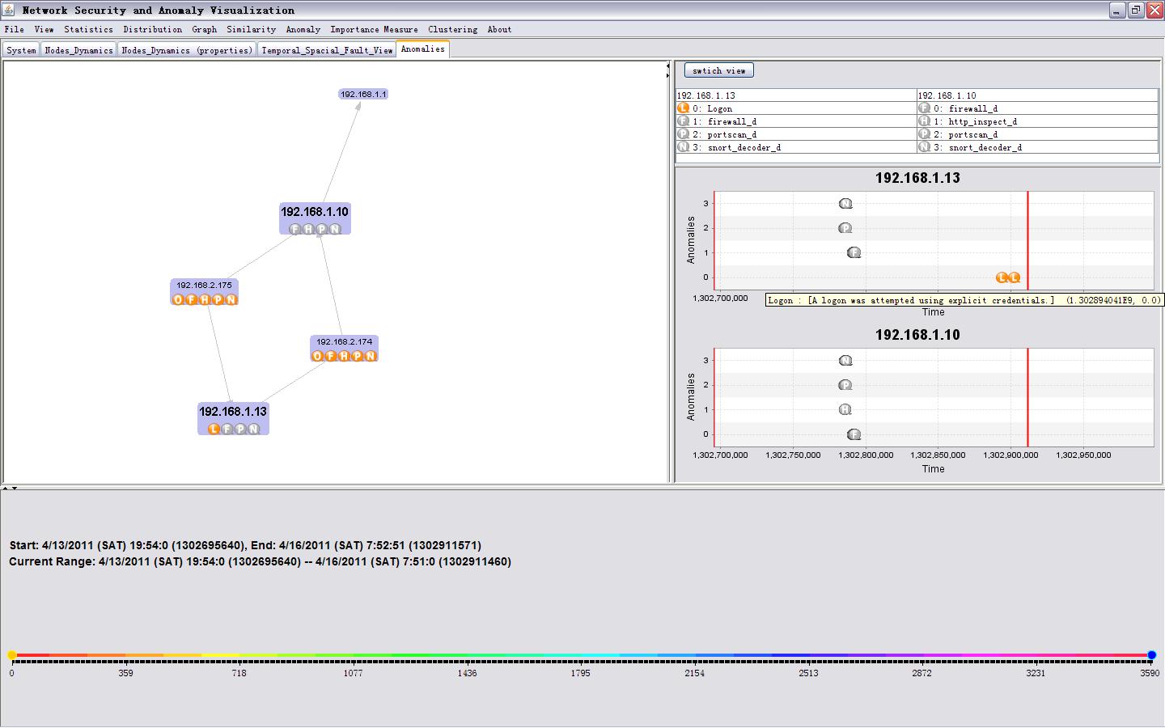Click the orange O icon on node 192.168.2.175

click(178, 299)
